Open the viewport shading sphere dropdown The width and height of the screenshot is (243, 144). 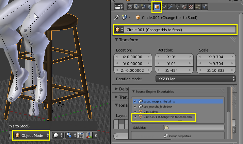point(58,135)
